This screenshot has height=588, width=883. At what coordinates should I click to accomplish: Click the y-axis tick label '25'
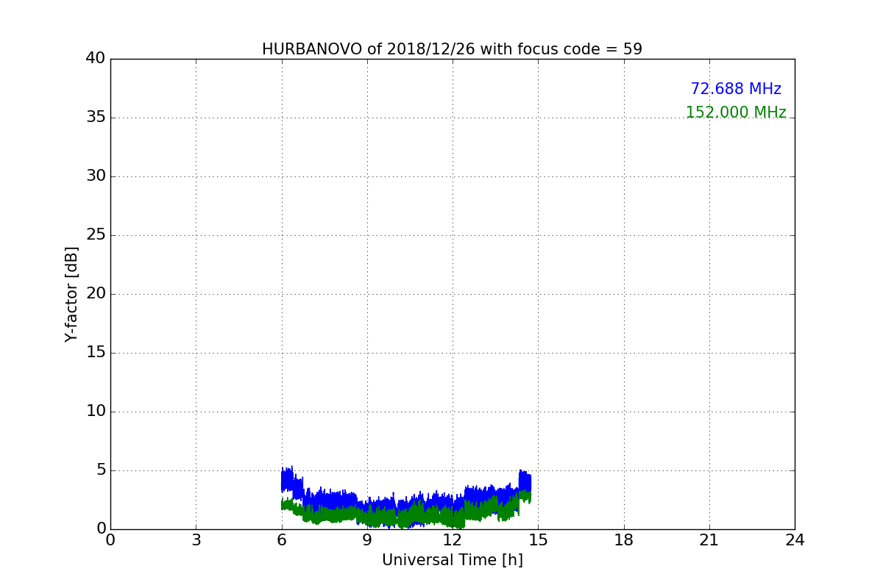point(96,235)
